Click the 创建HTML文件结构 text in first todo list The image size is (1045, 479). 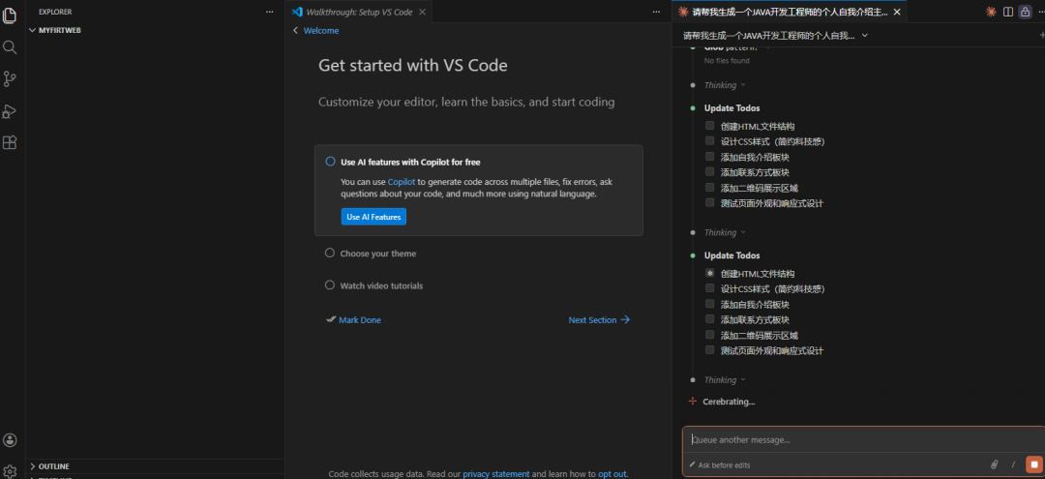coord(757,126)
